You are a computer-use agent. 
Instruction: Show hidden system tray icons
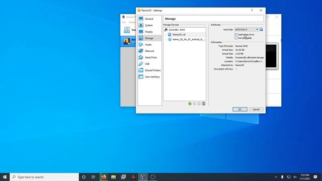[x=276, y=177]
